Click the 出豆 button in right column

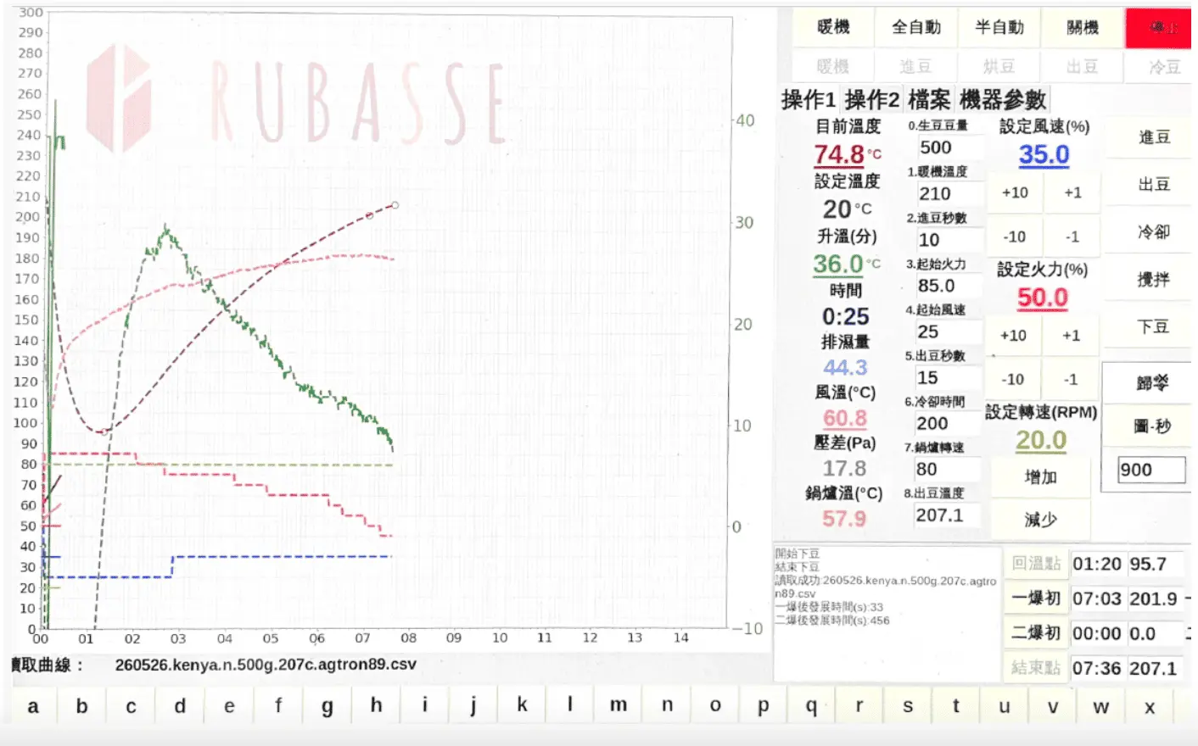tap(1154, 184)
